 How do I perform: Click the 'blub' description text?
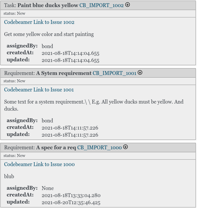pyautogui.click(x=9, y=176)
